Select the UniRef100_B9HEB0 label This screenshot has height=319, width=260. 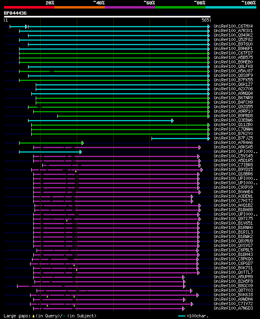pos(233,62)
